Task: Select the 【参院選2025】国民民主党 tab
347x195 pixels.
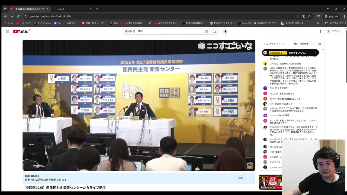Action: pyautogui.click(x=27, y=9)
